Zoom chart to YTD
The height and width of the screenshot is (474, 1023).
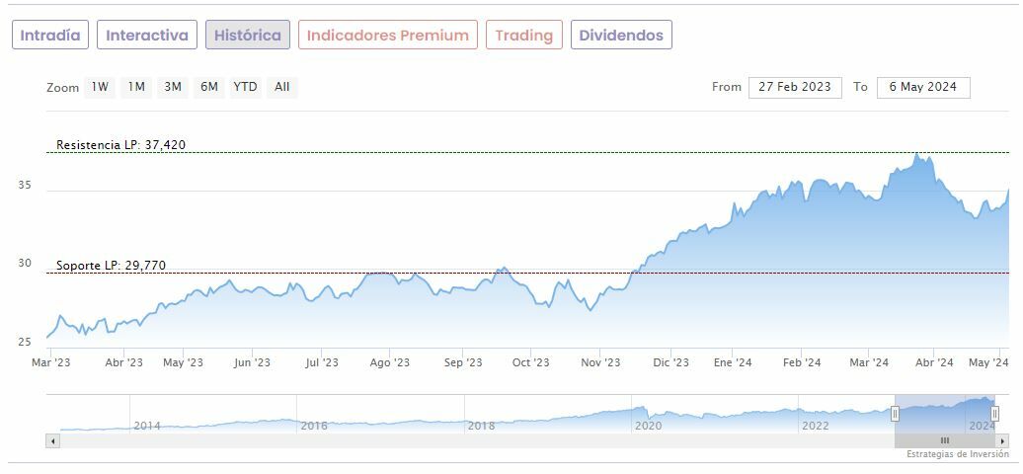245,87
